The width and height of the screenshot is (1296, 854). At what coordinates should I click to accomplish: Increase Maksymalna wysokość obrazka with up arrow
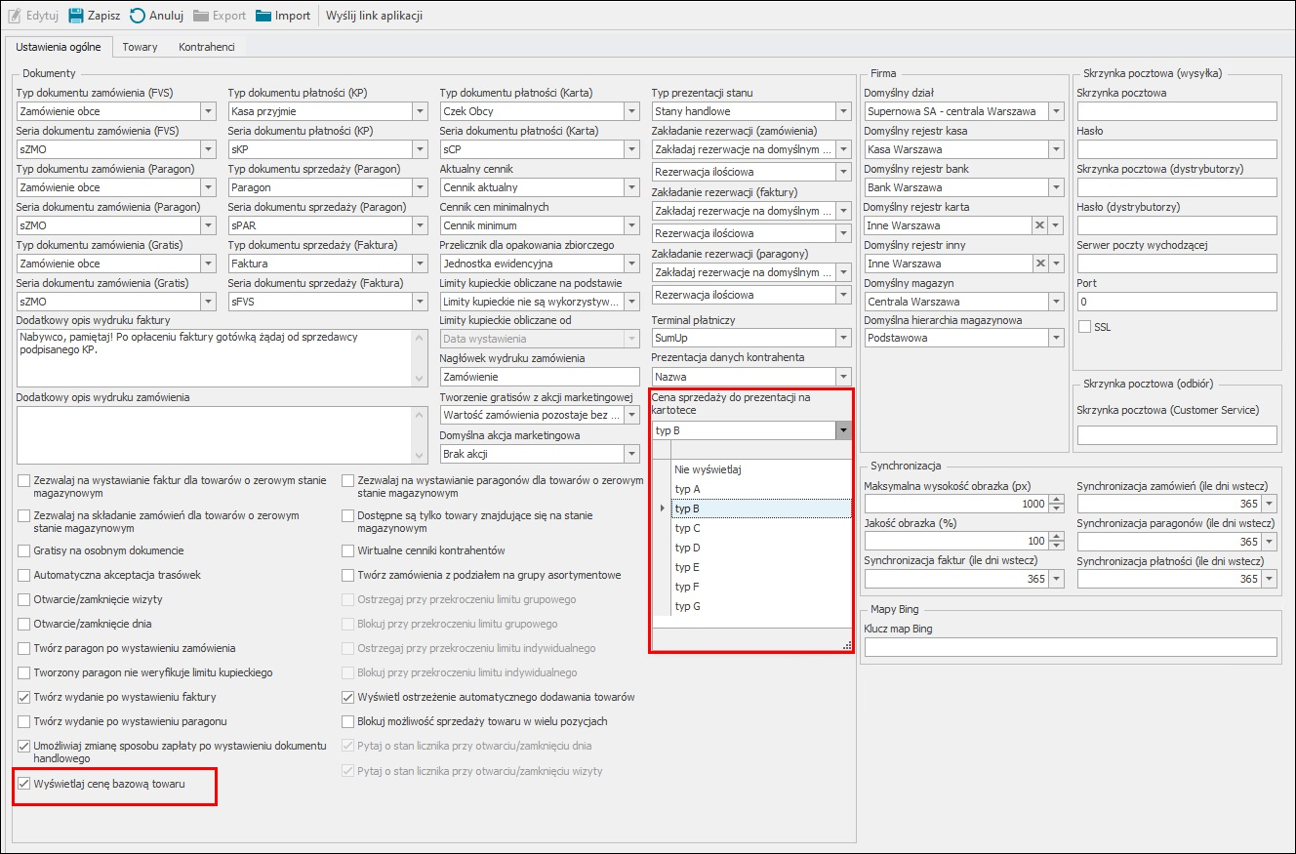(1057, 500)
